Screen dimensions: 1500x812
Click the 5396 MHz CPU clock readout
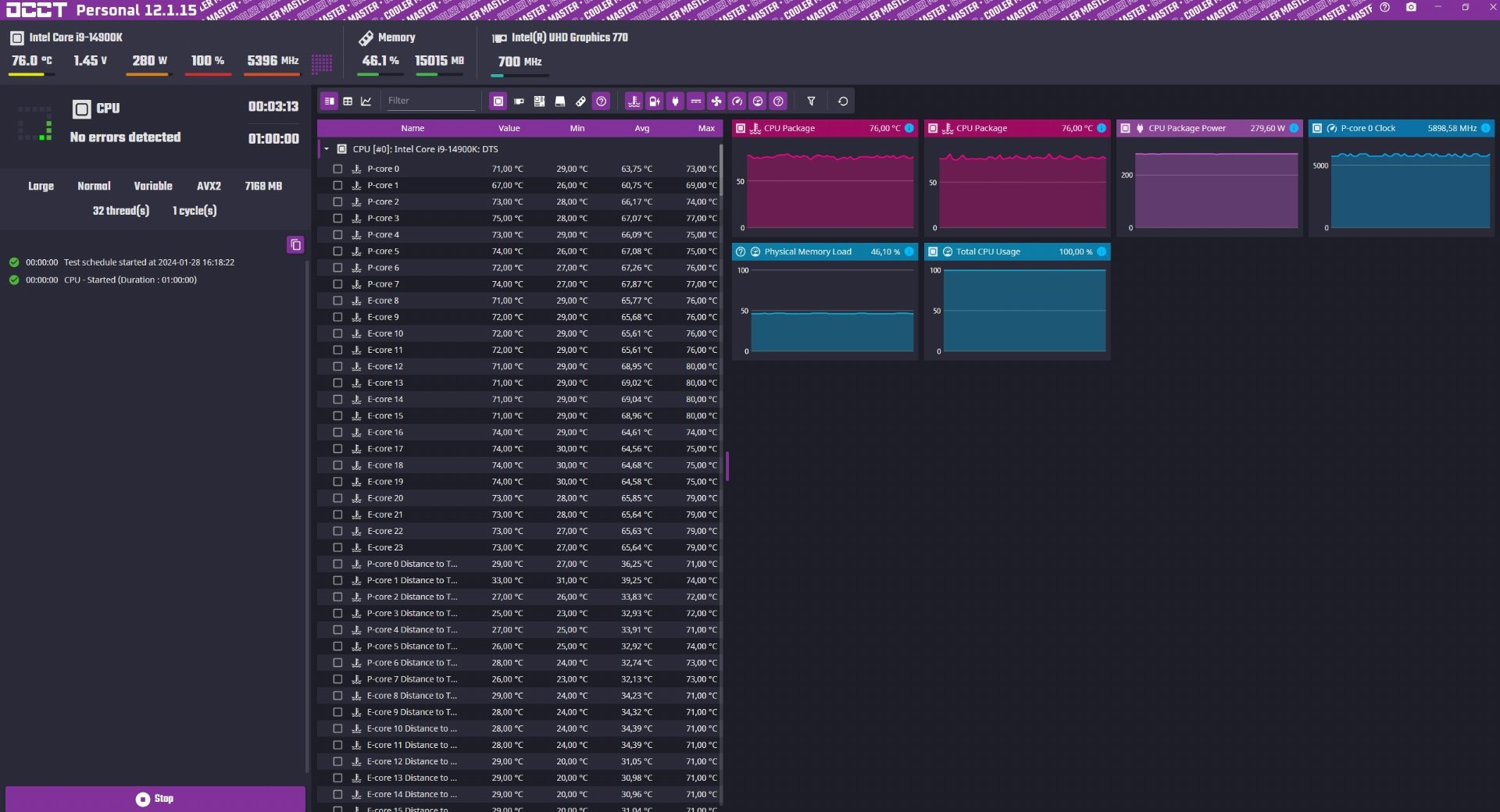click(273, 60)
